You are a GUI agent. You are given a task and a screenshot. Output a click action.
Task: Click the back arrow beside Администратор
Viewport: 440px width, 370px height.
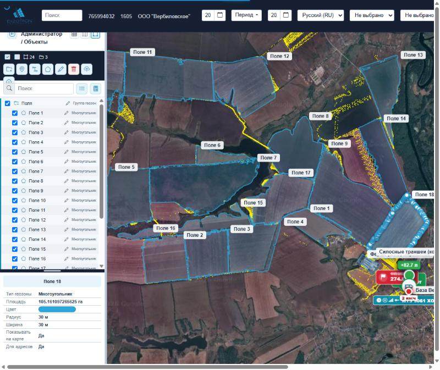point(12,35)
